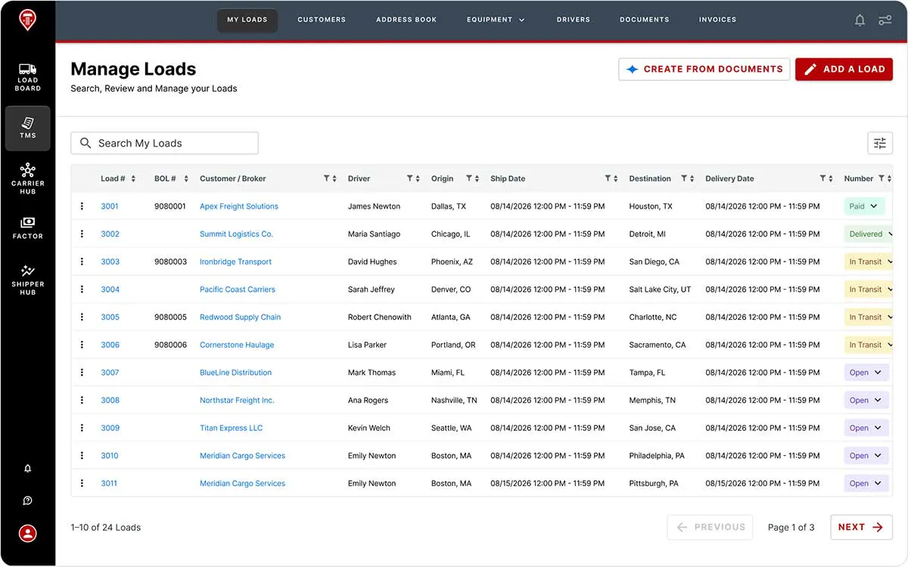This screenshot has width=908, height=567.
Task: Click the Search My Loads field
Action: pos(164,143)
